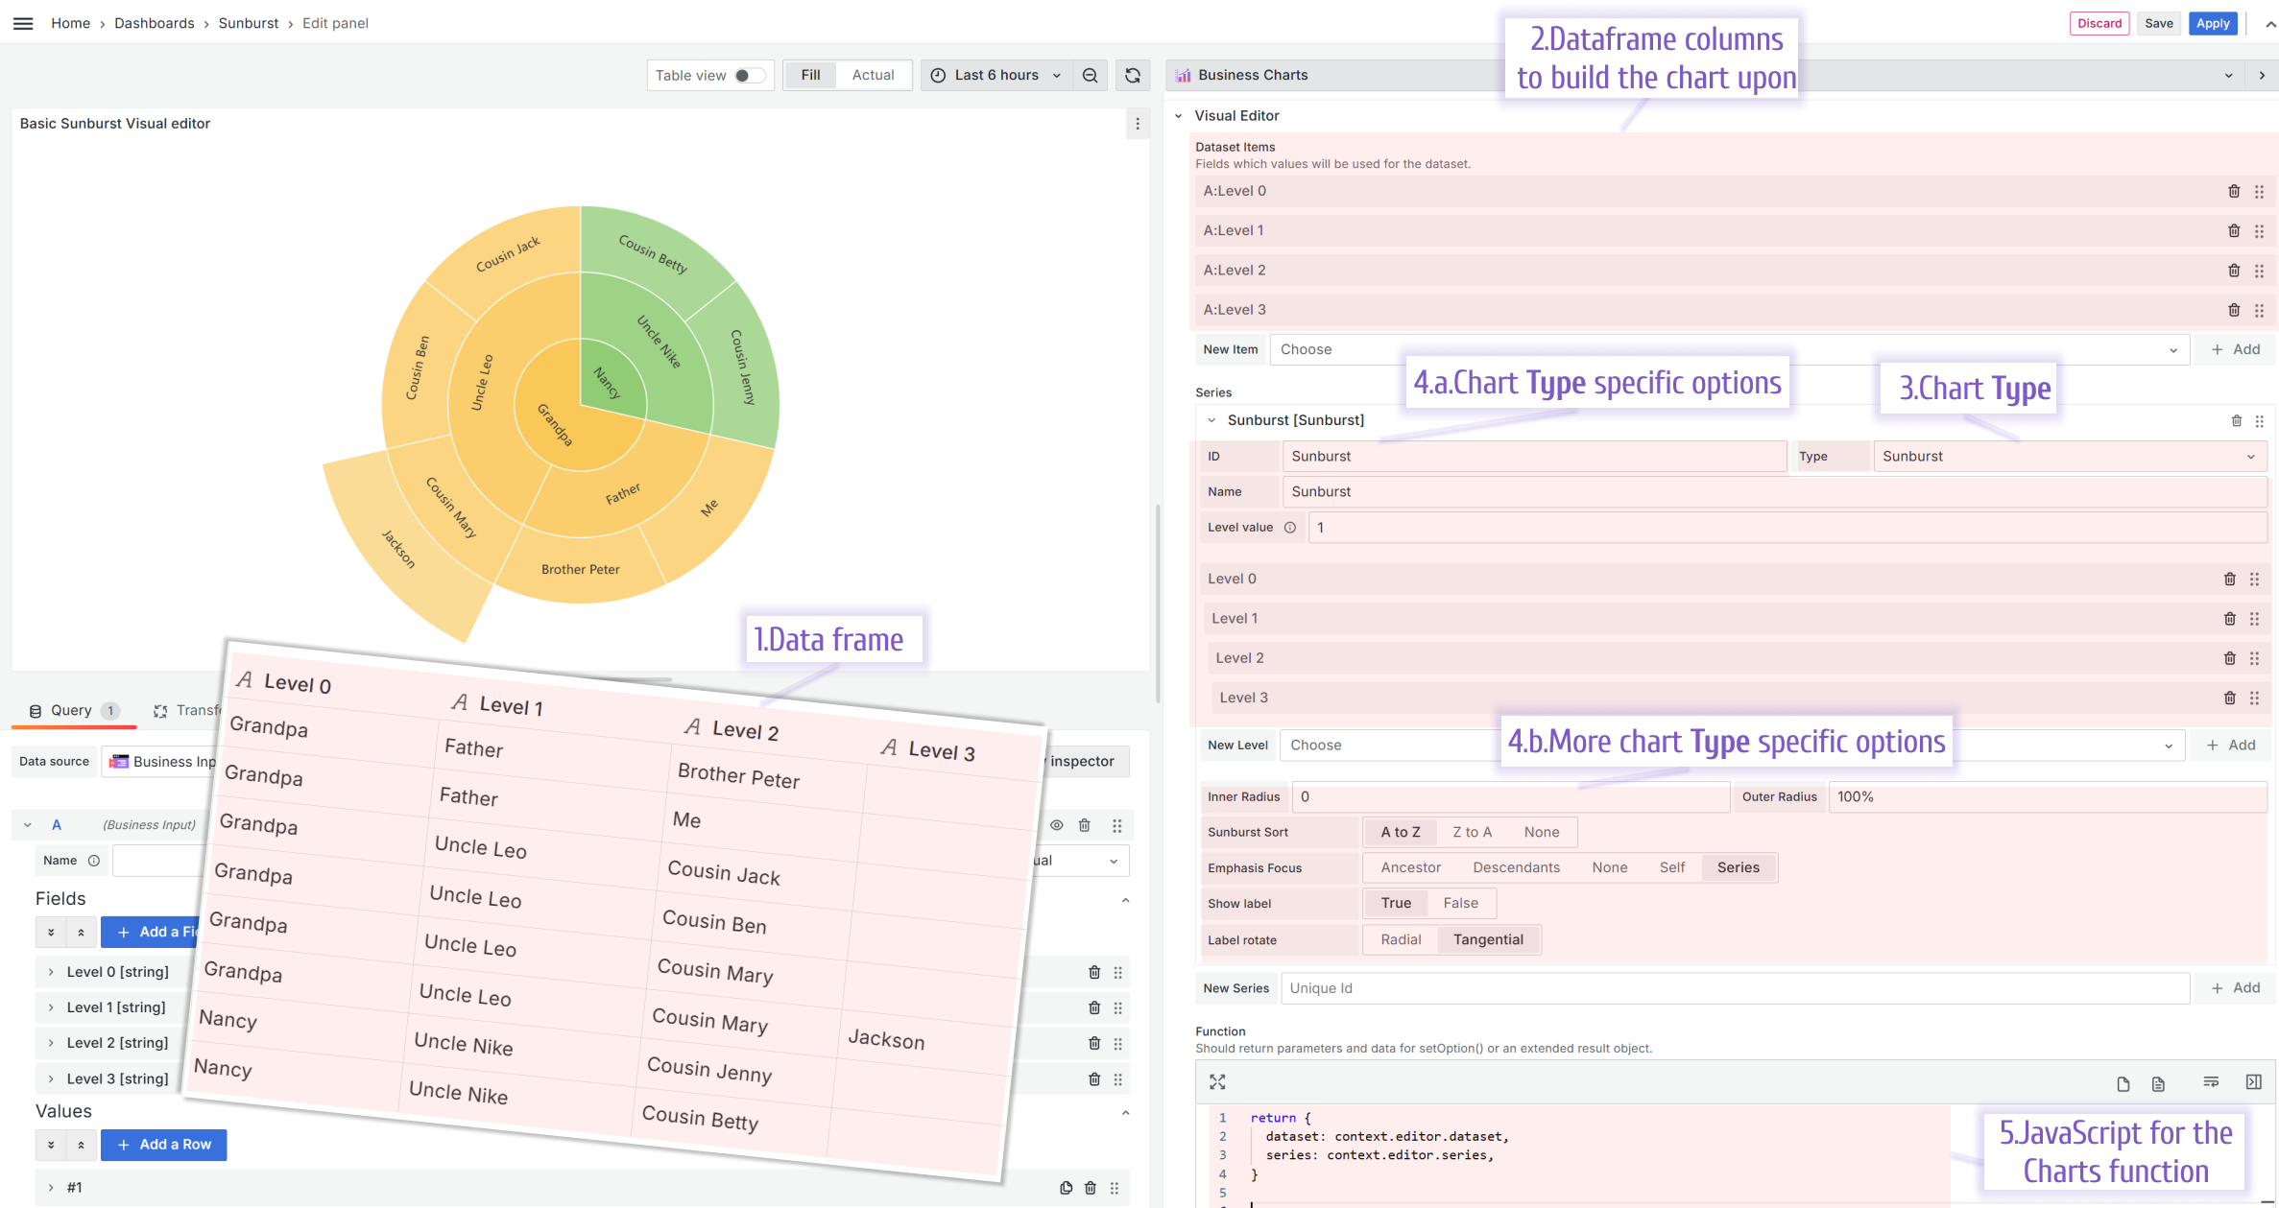The height and width of the screenshot is (1208, 2279).
Task: Refresh the dashboard data
Action: click(1134, 75)
